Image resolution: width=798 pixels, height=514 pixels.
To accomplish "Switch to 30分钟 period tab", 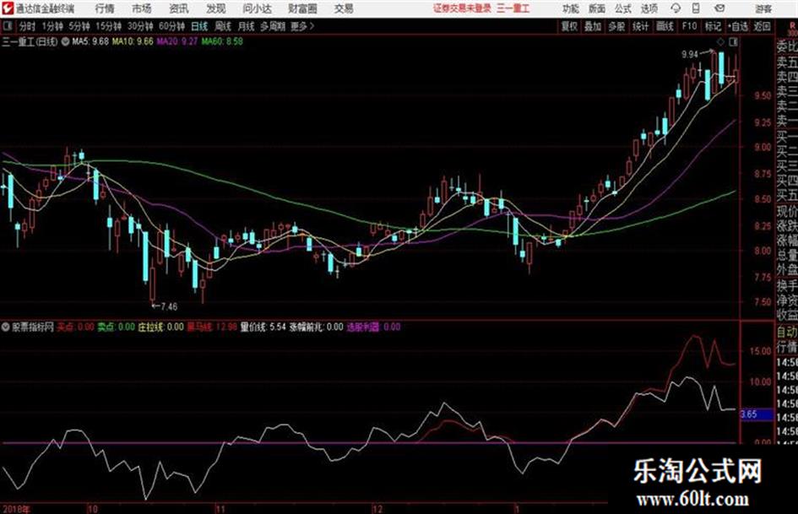I will tap(140, 26).
